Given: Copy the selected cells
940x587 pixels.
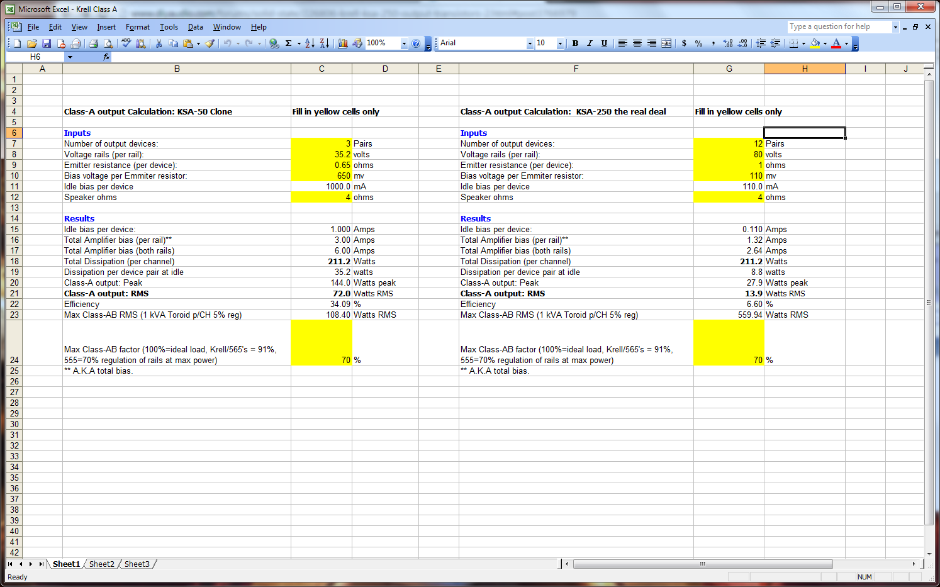Looking at the screenshot, I should [173, 43].
